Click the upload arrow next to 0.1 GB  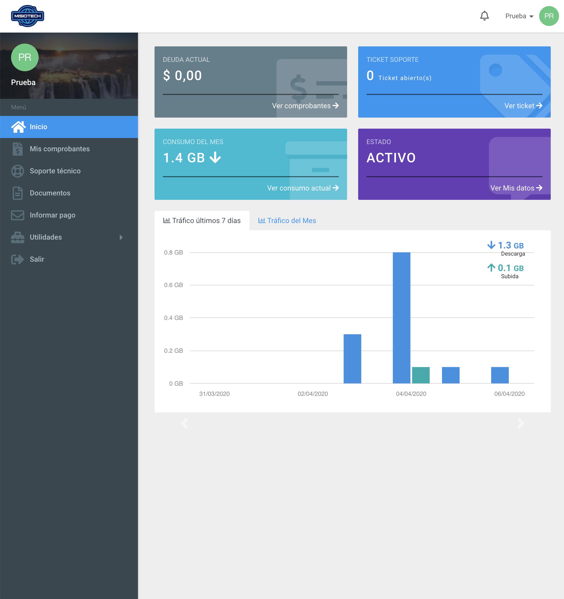click(491, 267)
